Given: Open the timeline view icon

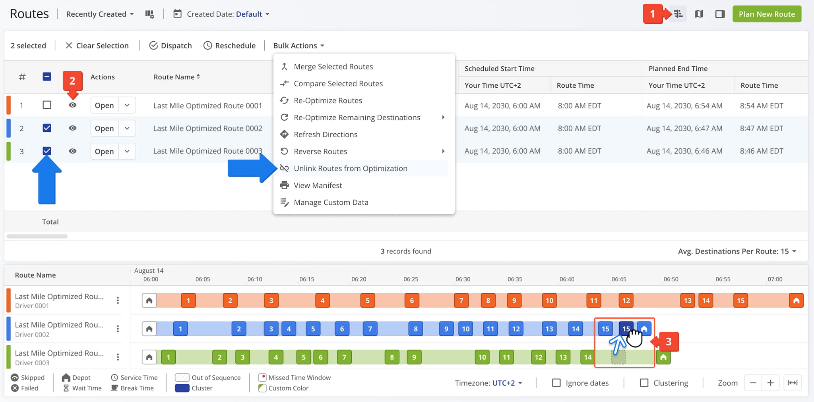Looking at the screenshot, I should coord(678,14).
